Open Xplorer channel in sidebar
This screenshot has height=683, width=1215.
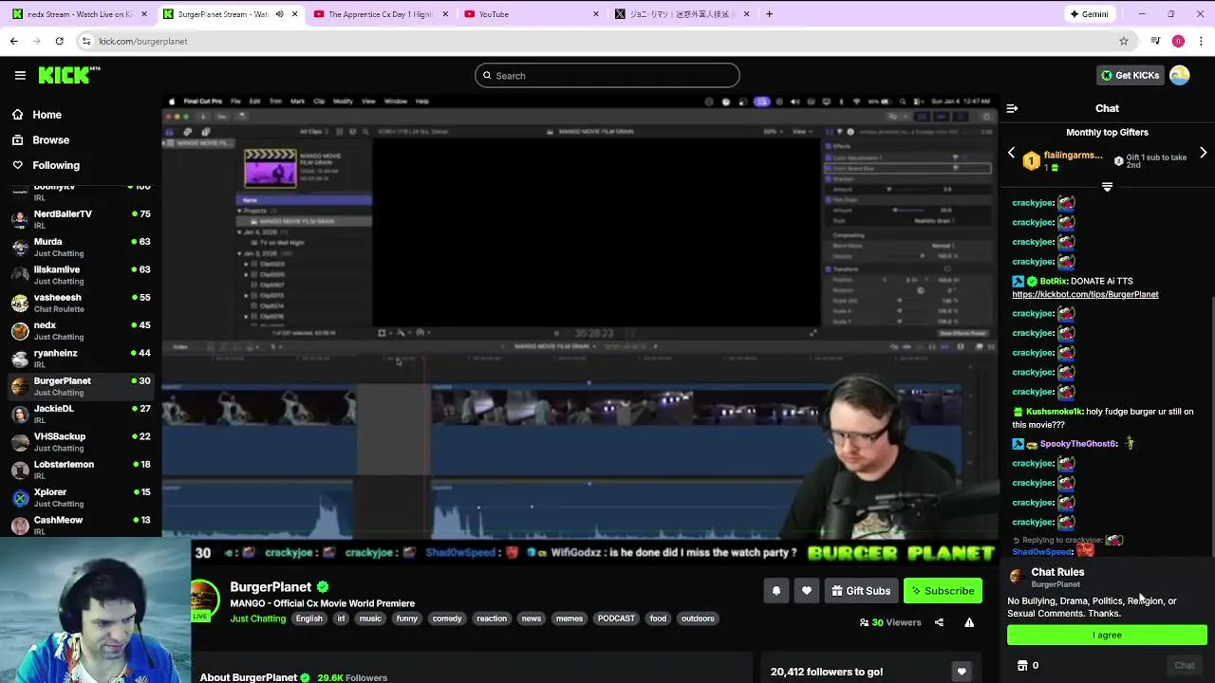point(81,497)
